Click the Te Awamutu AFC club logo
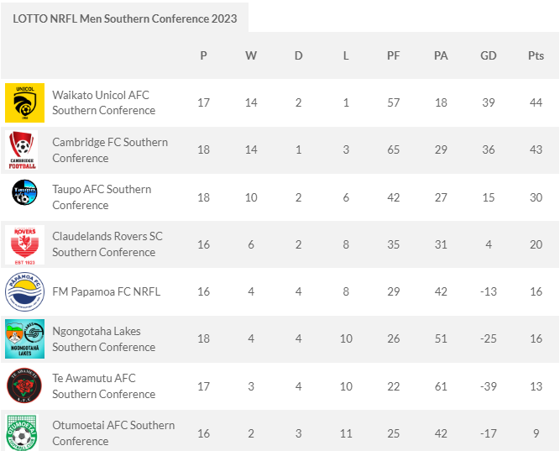 tap(24, 386)
